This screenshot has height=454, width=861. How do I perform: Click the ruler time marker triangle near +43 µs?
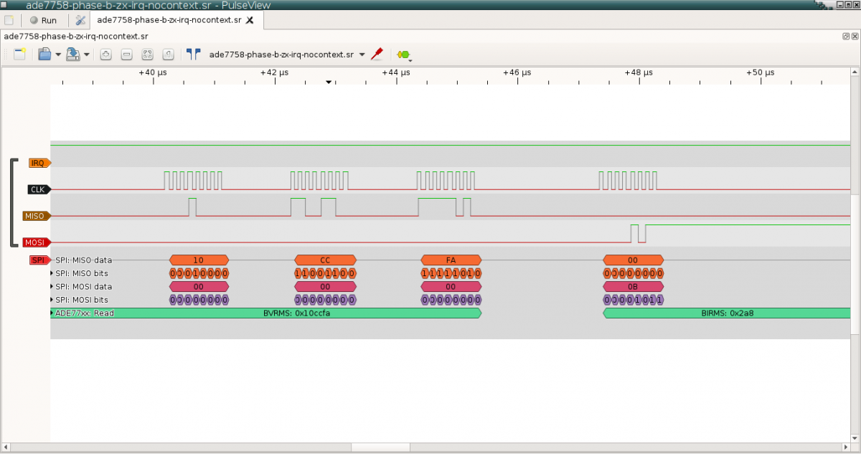(x=329, y=82)
